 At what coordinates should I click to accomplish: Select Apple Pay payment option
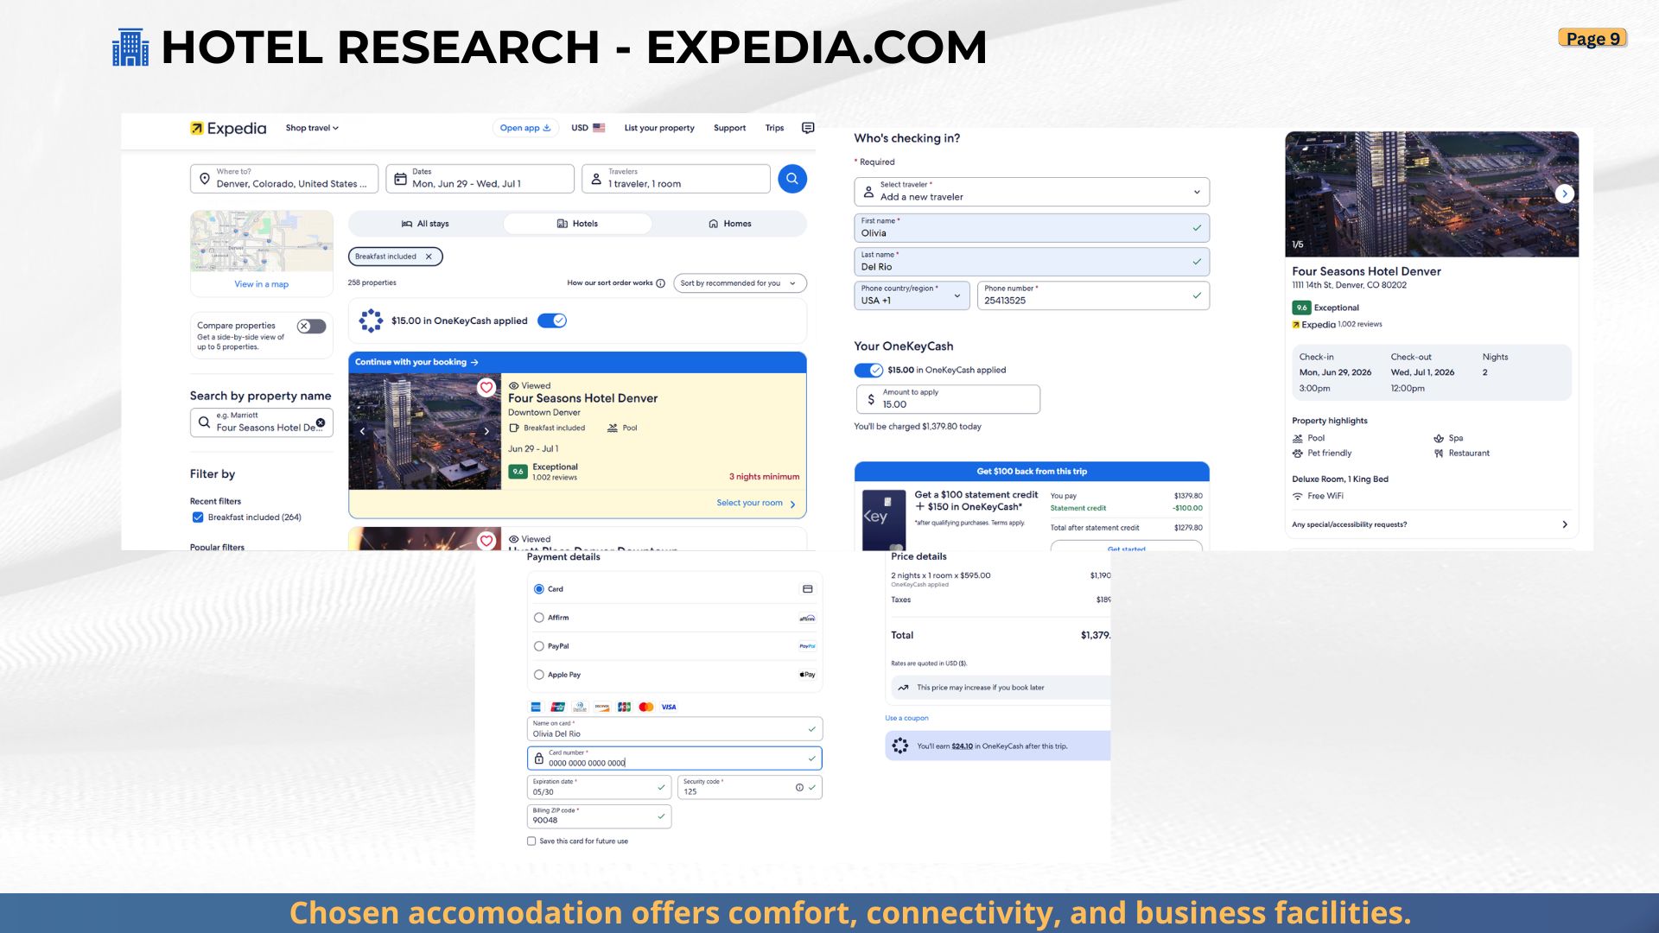click(539, 675)
